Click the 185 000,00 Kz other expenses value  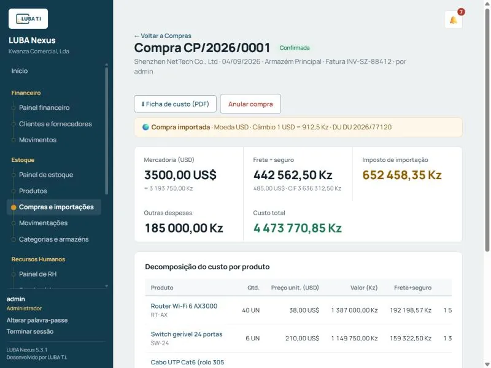pyautogui.click(x=184, y=228)
